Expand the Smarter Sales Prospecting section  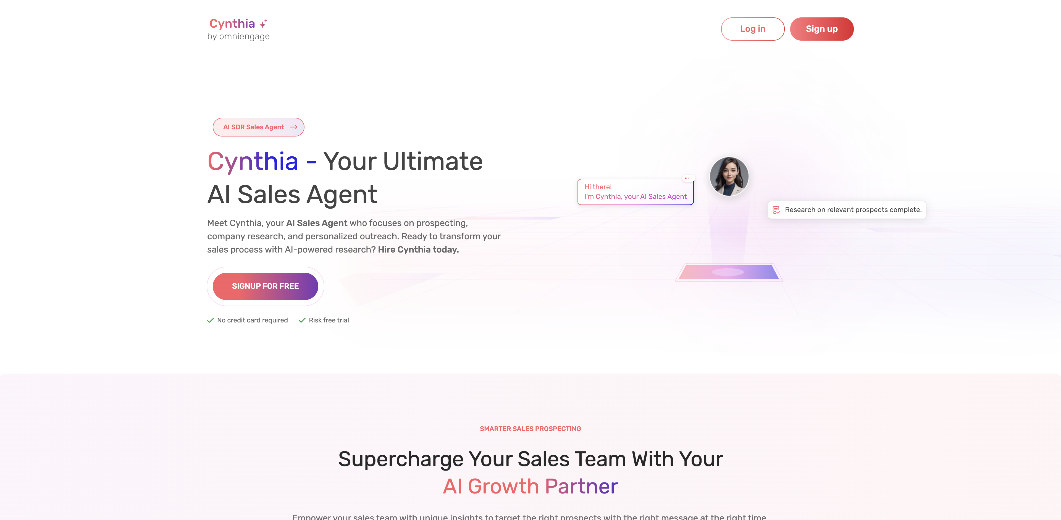pyautogui.click(x=530, y=429)
